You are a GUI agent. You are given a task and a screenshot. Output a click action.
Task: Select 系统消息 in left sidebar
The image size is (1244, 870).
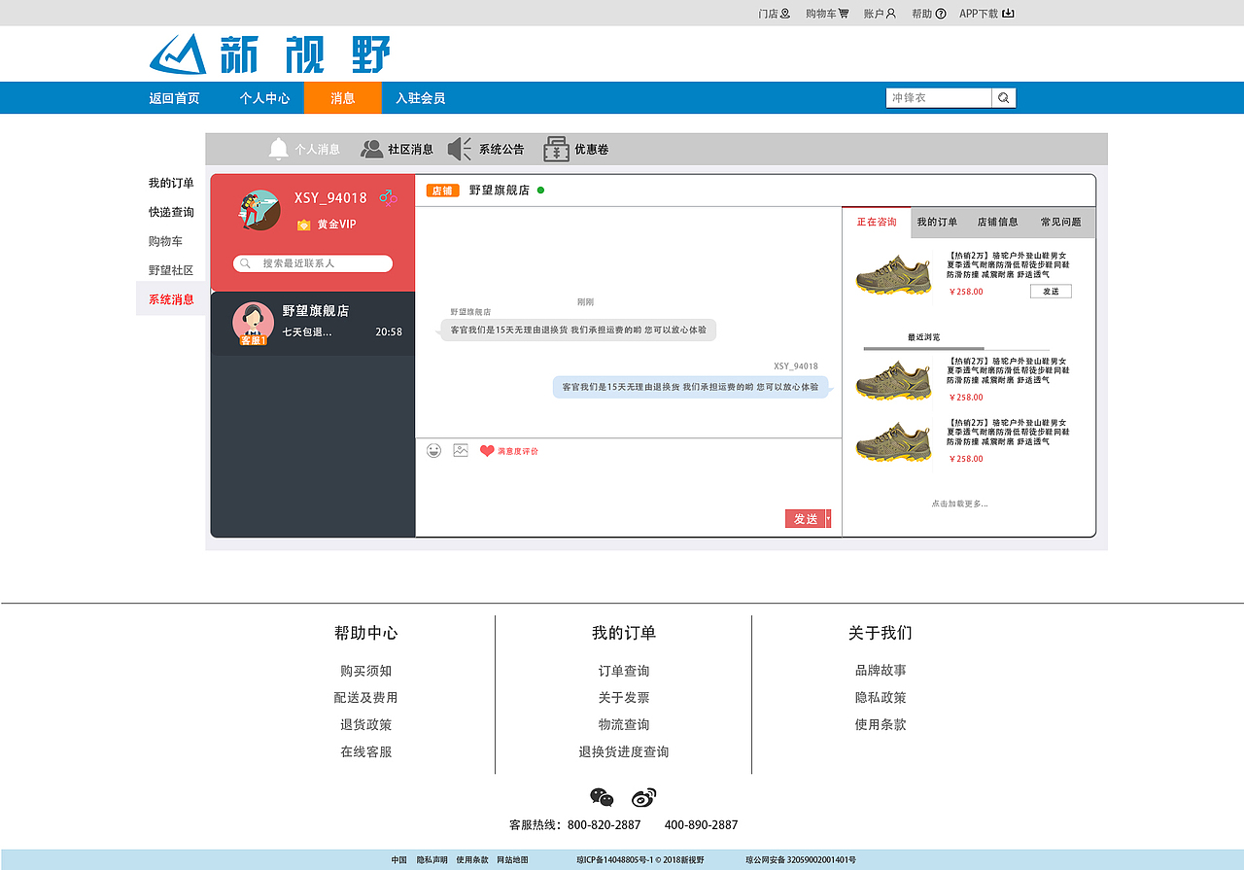[x=171, y=299]
